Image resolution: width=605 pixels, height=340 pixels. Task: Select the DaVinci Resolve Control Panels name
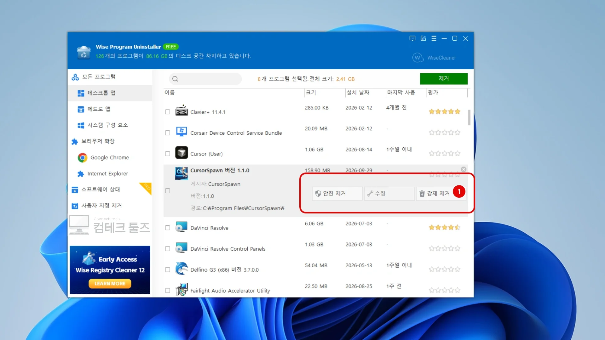point(228,249)
